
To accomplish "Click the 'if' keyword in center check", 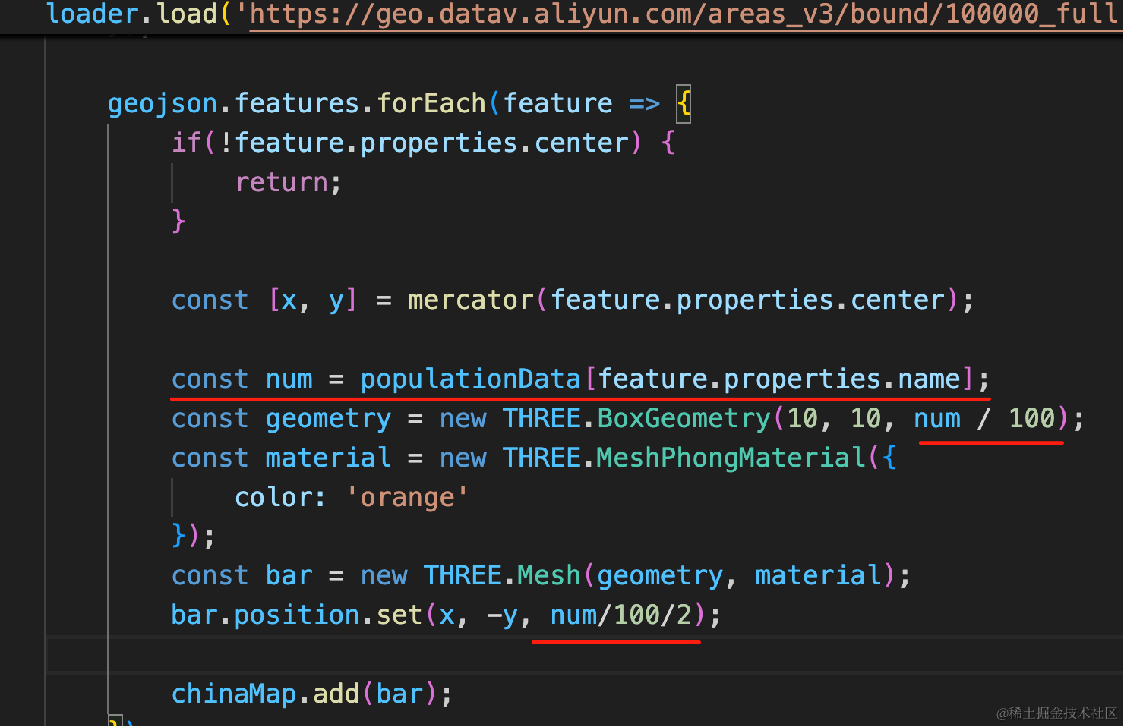I will click(187, 143).
